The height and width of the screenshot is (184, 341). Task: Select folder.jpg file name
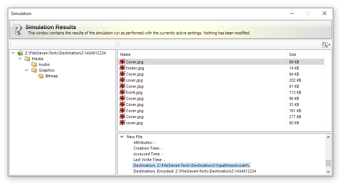click(x=135, y=68)
